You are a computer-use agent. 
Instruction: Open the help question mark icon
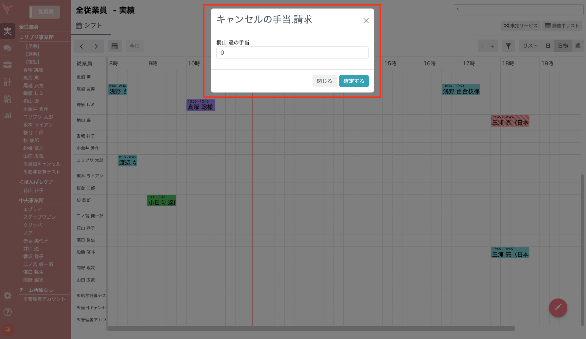8,312
